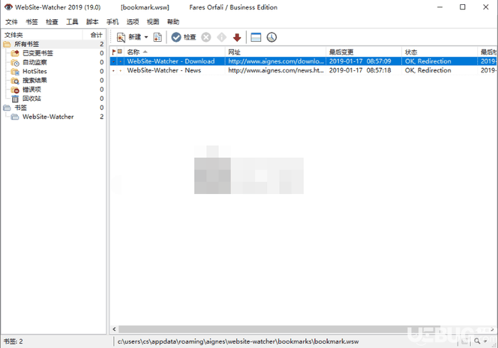The image size is (498, 348).
Task: Click the status bar search magnifier icon
Action: click(x=477, y=342)
